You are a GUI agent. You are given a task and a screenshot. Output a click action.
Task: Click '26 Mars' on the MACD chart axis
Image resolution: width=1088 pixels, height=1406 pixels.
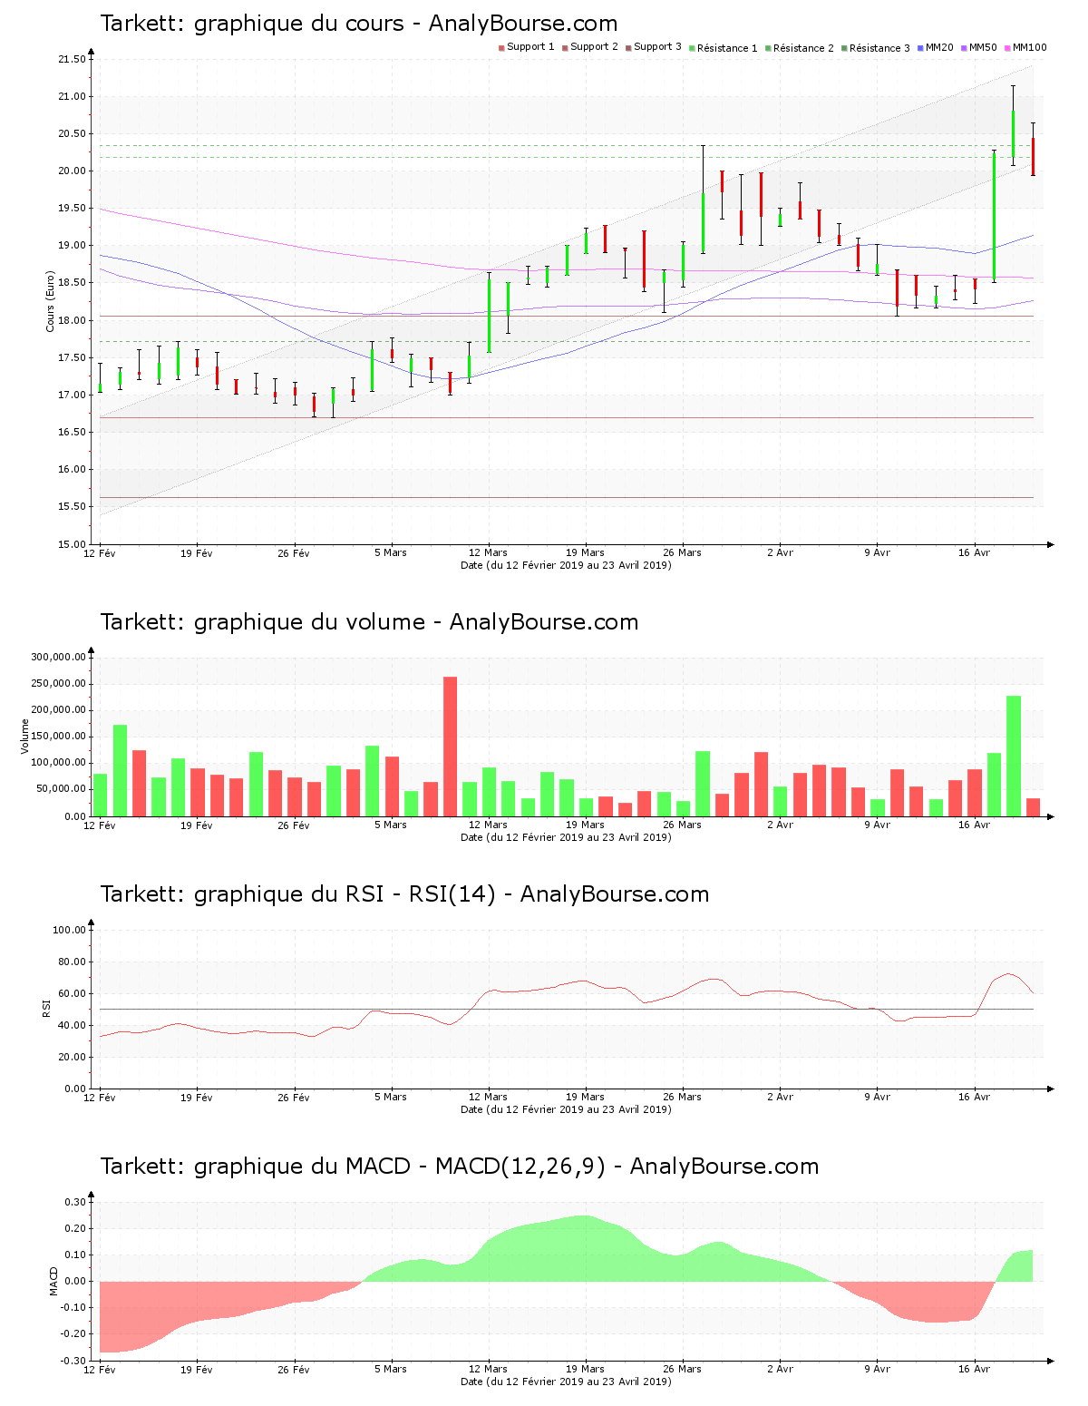tap(682, 1369)
